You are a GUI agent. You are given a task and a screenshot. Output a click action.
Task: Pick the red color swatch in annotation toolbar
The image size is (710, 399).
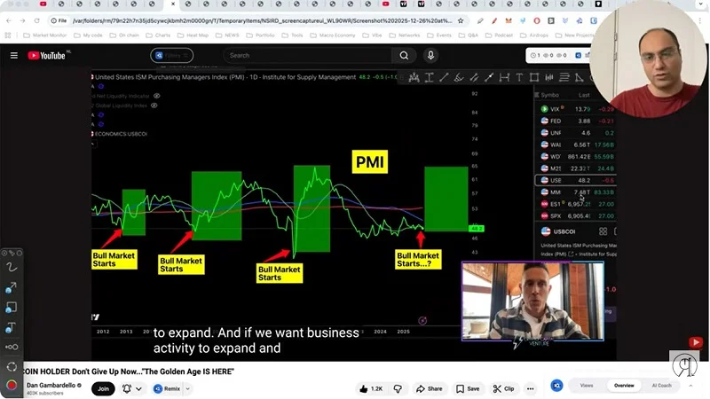[12, 385]
